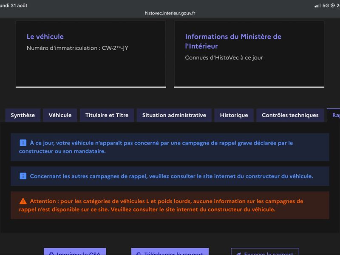
Task: Click the paper plane send icon
Action: click(x=238, y=253)
